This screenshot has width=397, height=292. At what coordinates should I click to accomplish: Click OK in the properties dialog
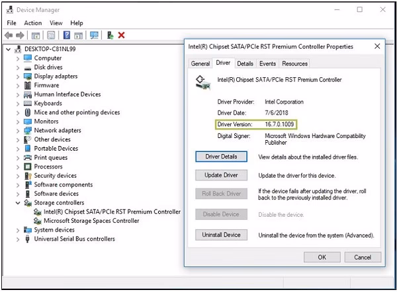click(x=322, y=257)
